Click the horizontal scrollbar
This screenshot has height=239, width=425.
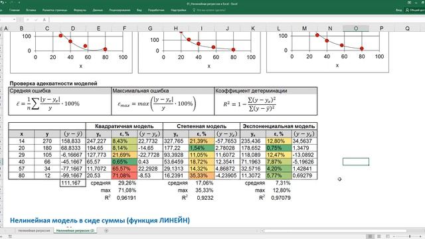335,231
